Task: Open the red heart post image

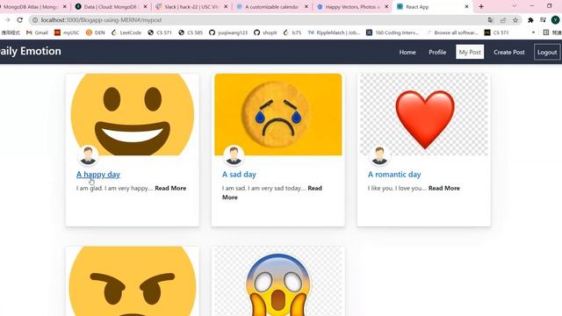Action: tap(424, 115)
